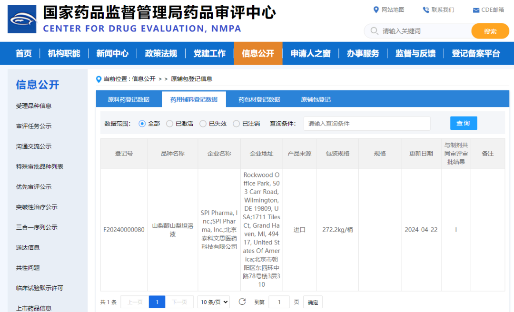Open site map via location pin icon
The image size is (514, 312).
376,10
